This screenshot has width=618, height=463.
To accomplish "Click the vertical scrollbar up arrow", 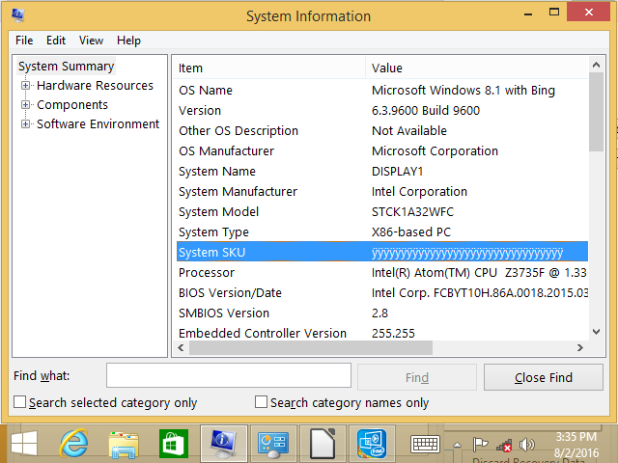I will click(597, 65).
